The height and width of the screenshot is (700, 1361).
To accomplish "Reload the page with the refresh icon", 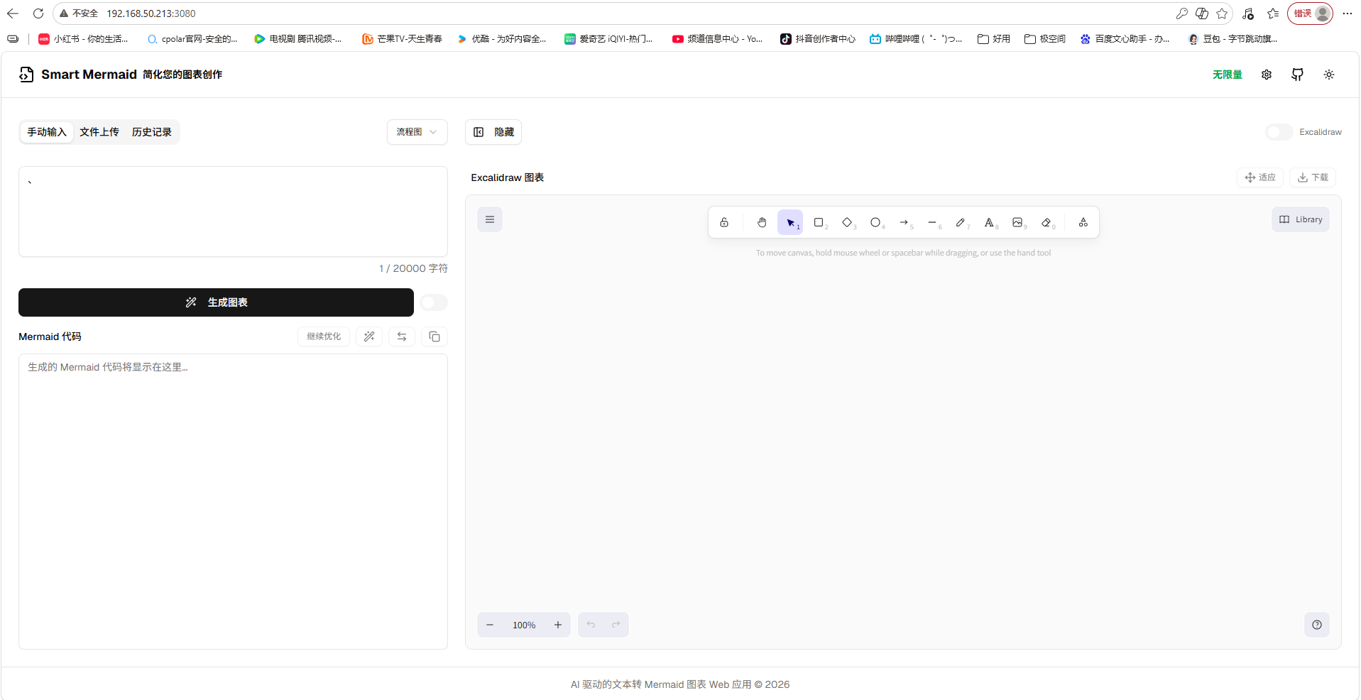I will [x=38, y=13].
